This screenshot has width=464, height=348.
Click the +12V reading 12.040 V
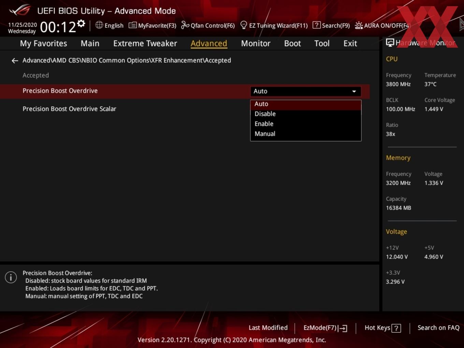(397, 257)
